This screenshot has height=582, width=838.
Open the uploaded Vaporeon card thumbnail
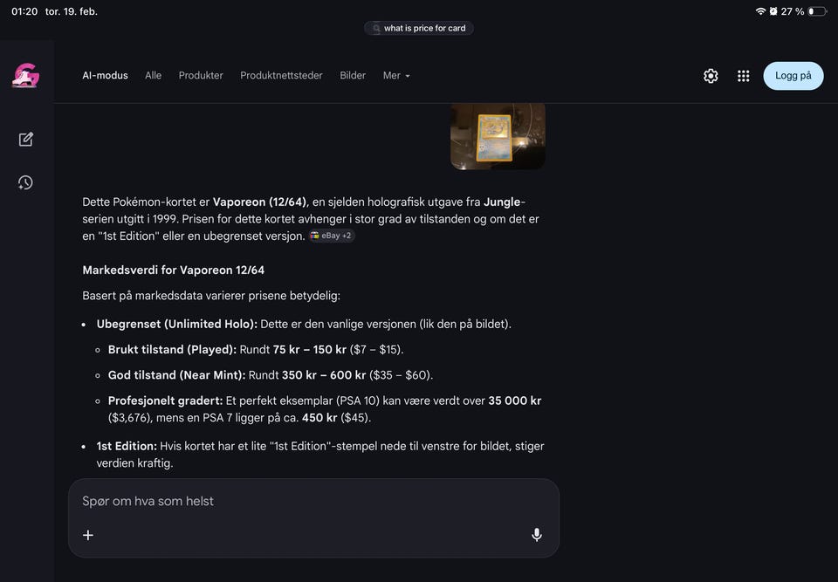click(498, 136)
